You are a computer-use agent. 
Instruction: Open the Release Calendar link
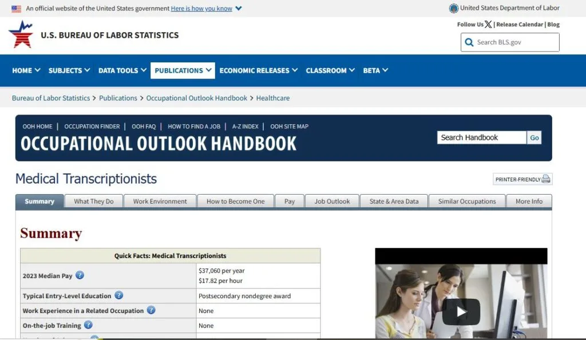pyautogui.click(x=519, y=25)
